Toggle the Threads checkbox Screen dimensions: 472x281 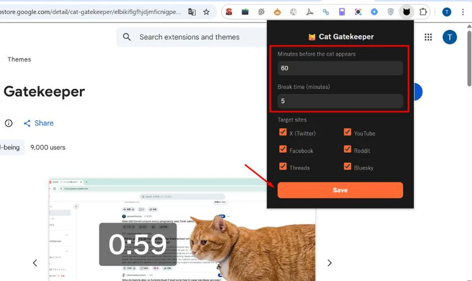(283, 166)
